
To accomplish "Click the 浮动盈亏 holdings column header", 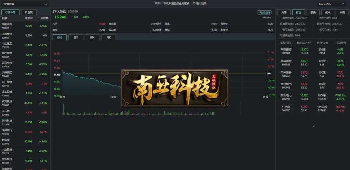I will pyautogui.click(x=340, y=43).
